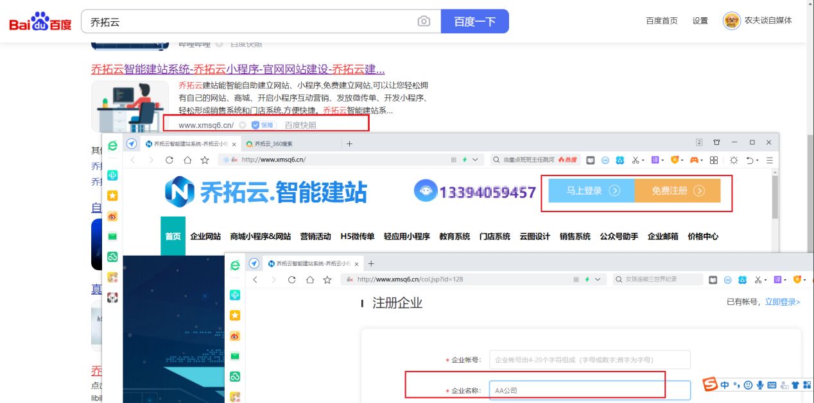Click the vertical scrollbar of the homepage window

[774, 197]
